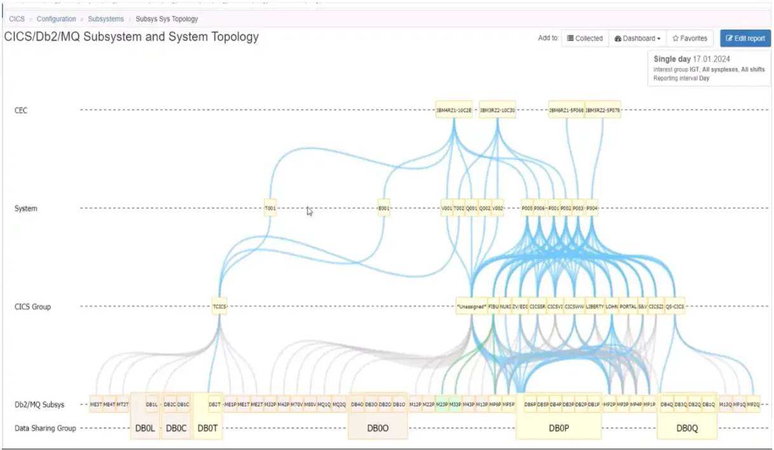This screenshot has width=774, height=450.
Task: Select the DB4O subsystem node
Action: pos(357,404)
